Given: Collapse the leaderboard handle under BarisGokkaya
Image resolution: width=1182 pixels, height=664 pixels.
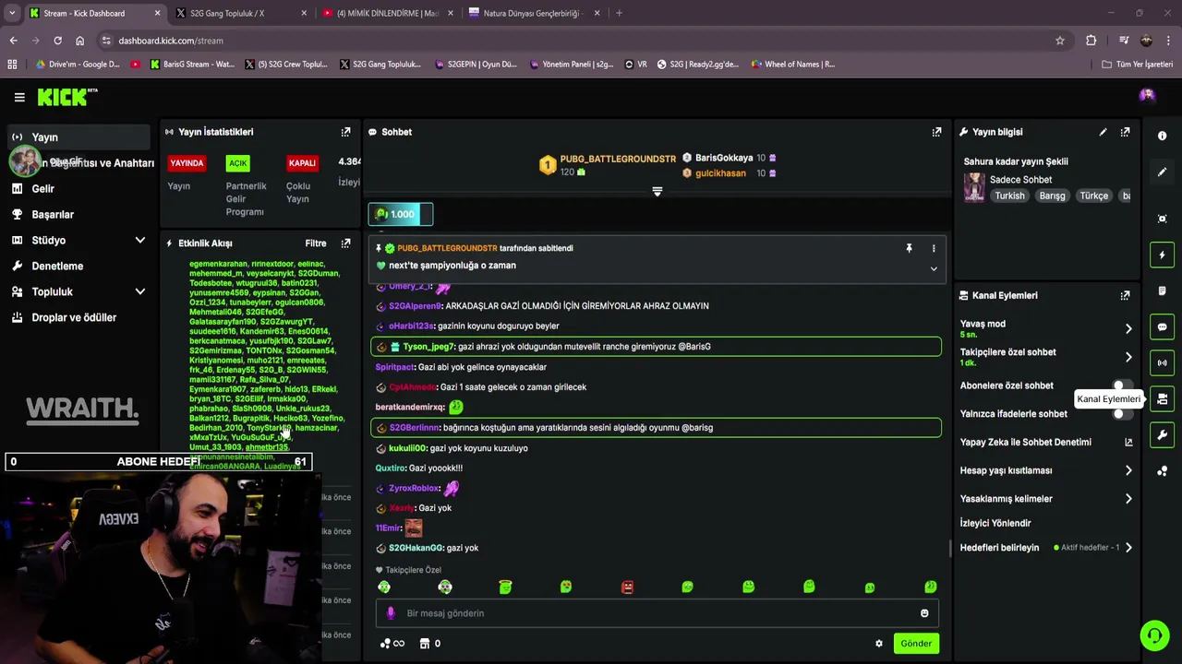Looking at the screenshot, I should click(x=657, y=192).
